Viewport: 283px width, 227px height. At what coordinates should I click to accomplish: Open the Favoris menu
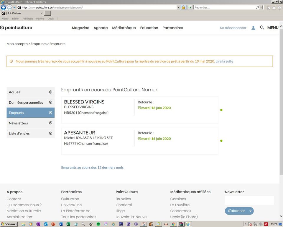(40, 19)
